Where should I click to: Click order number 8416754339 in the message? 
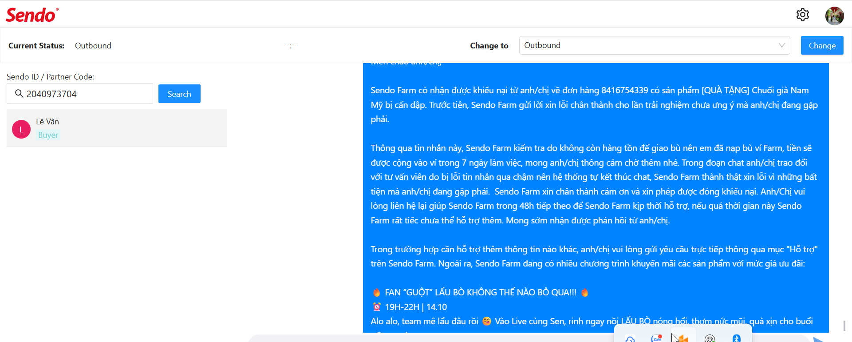tap(625, 90)
